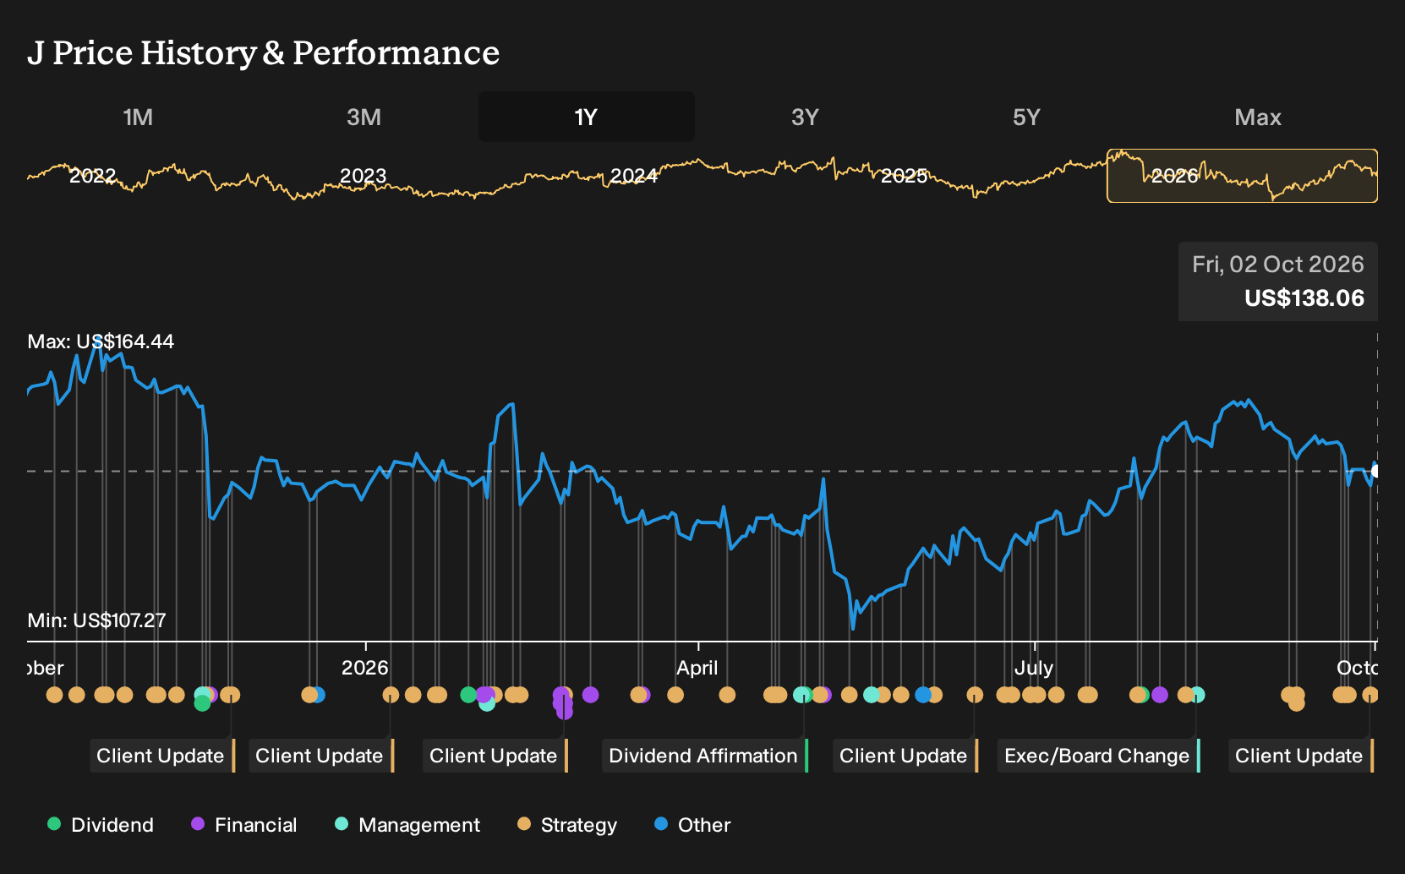Show the Max price history range
Screen dimensions: 1405x874
tap(1258, 117)
